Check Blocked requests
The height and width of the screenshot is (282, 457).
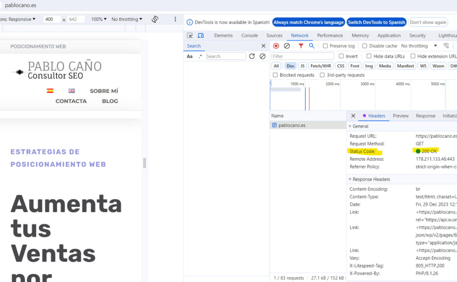point(275,75)
